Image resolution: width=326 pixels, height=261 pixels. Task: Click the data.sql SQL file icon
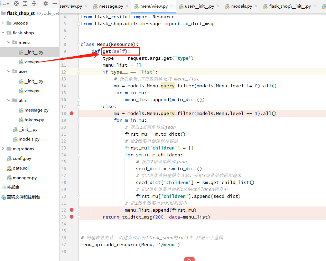point(9,168)
